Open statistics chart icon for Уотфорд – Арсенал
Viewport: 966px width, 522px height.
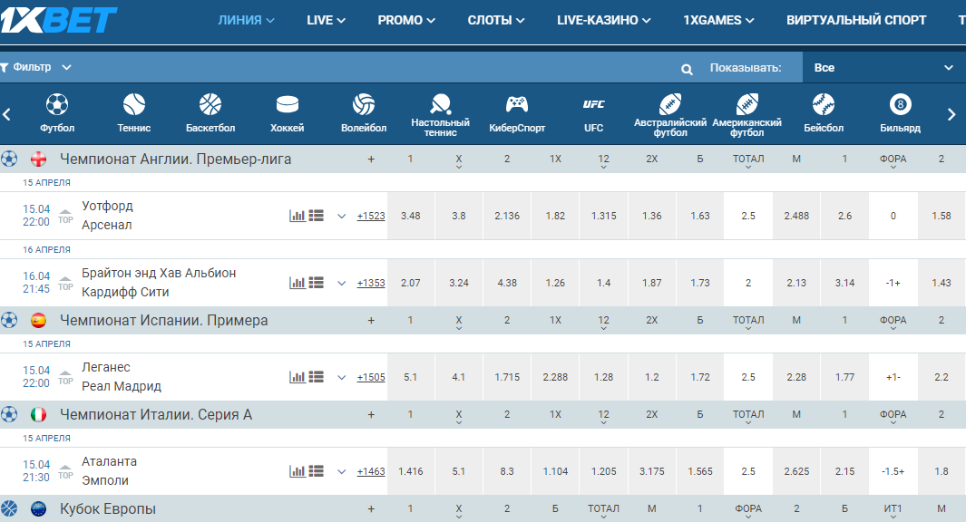tap(298, 216)
